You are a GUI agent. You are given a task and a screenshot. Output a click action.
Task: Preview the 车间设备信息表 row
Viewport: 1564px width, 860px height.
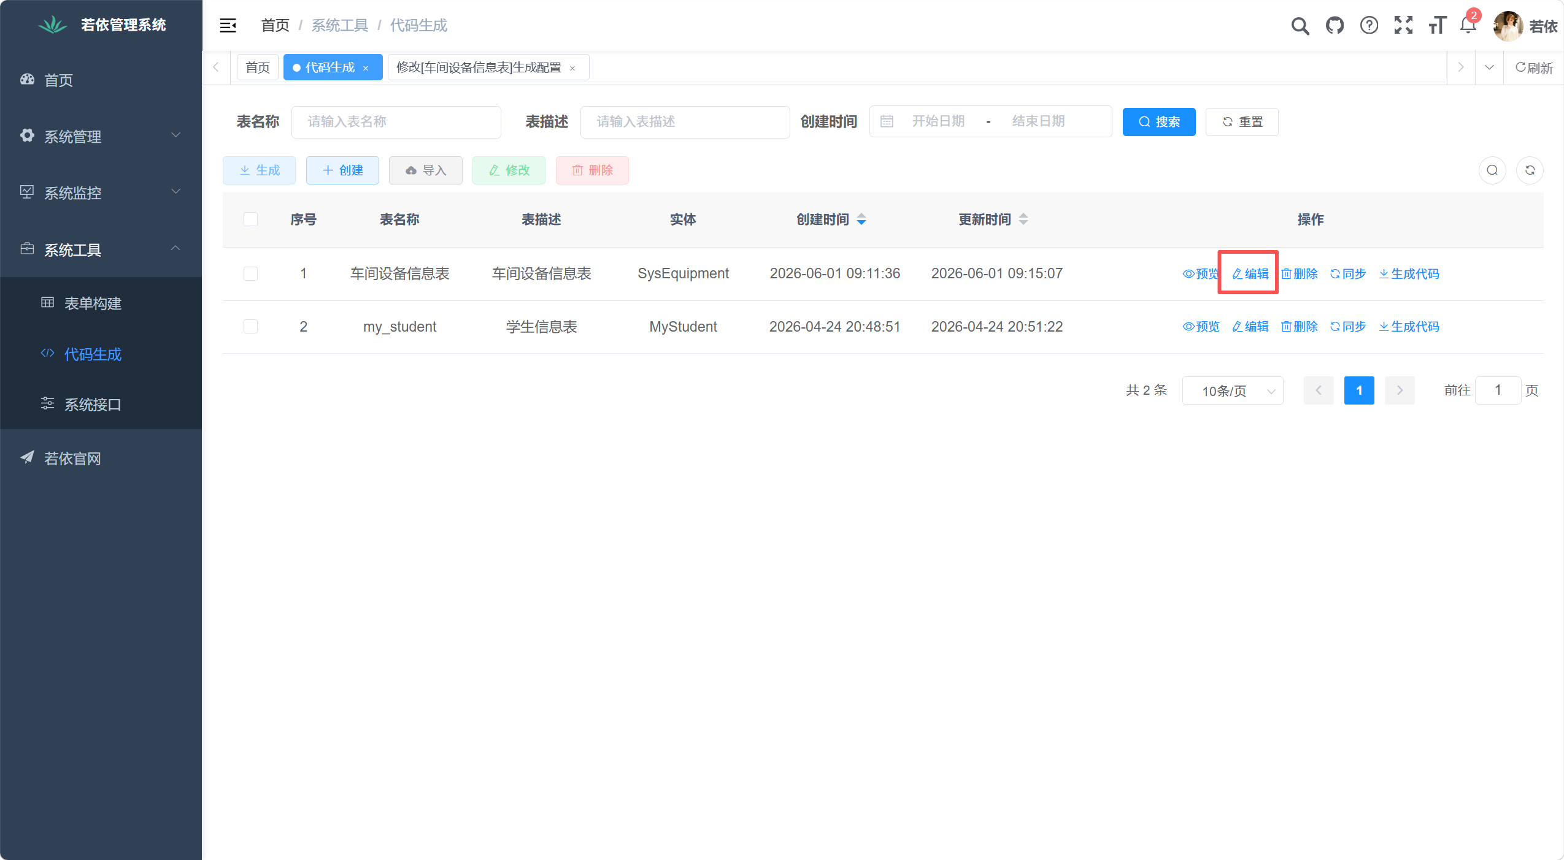[1200, 274]
